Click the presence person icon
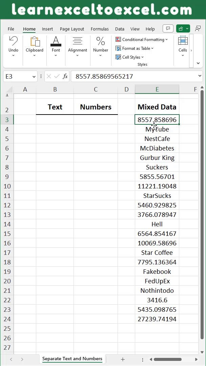The height and width of the screenshot is (366, 206). point(198,29)
